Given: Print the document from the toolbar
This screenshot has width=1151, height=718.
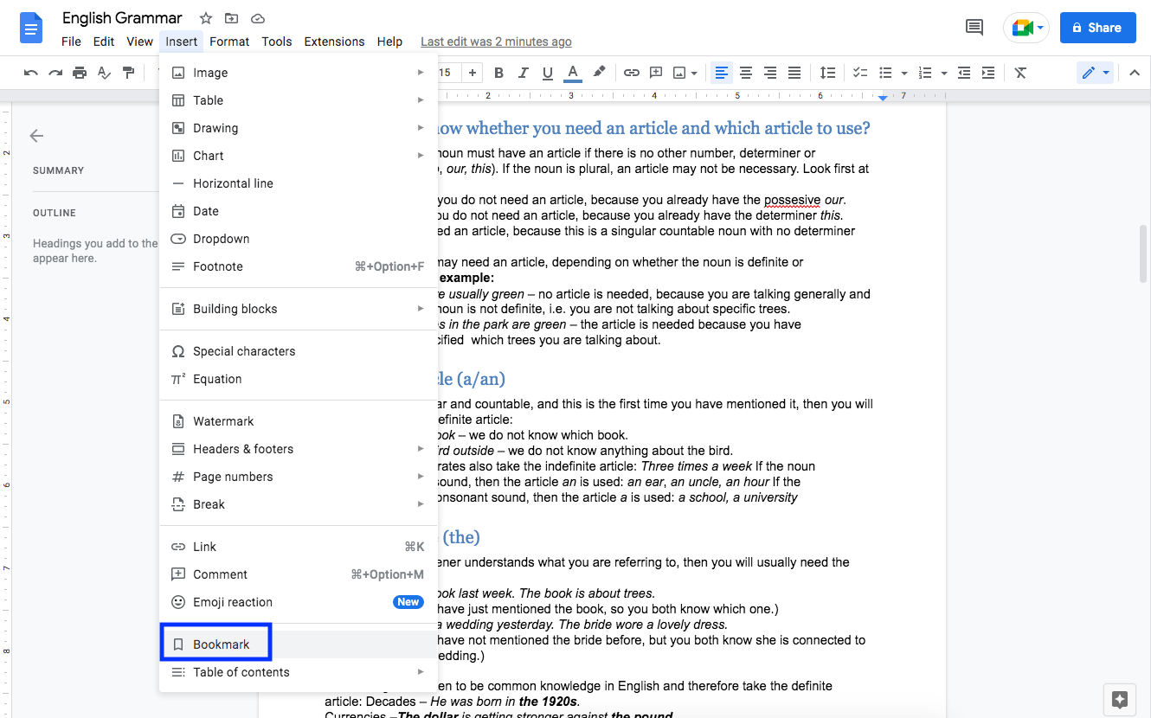Looking at the screenshot, I should [79, 72].
